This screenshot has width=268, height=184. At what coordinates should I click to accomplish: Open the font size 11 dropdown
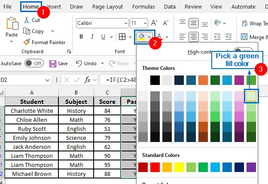(x=145, y=23)
